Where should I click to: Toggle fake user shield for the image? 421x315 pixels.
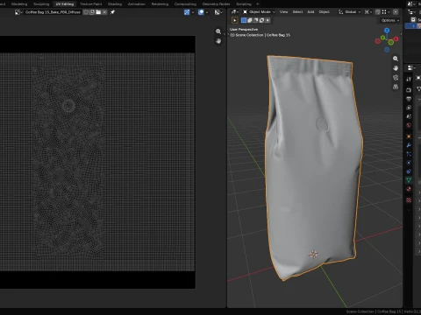86,12
